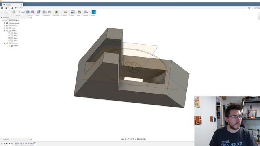The width and height of the screenshot is (260, 146).
Task: Select the Create Sketch tool icon
Action: [14, 12]
